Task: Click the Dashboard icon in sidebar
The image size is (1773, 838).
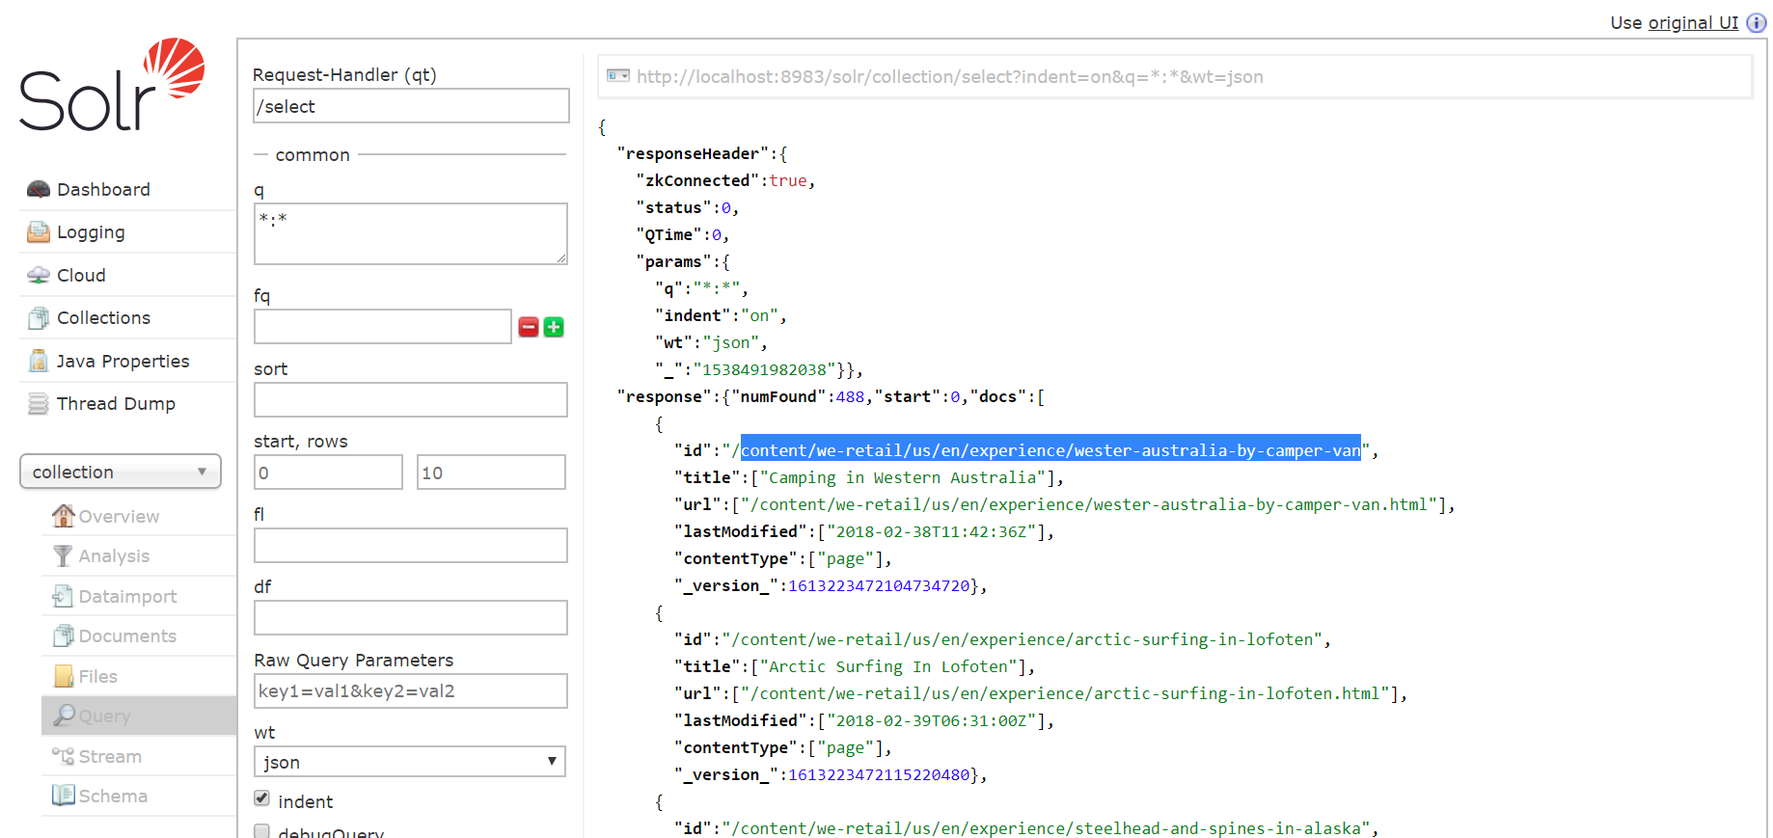Action: pos(39,189)
